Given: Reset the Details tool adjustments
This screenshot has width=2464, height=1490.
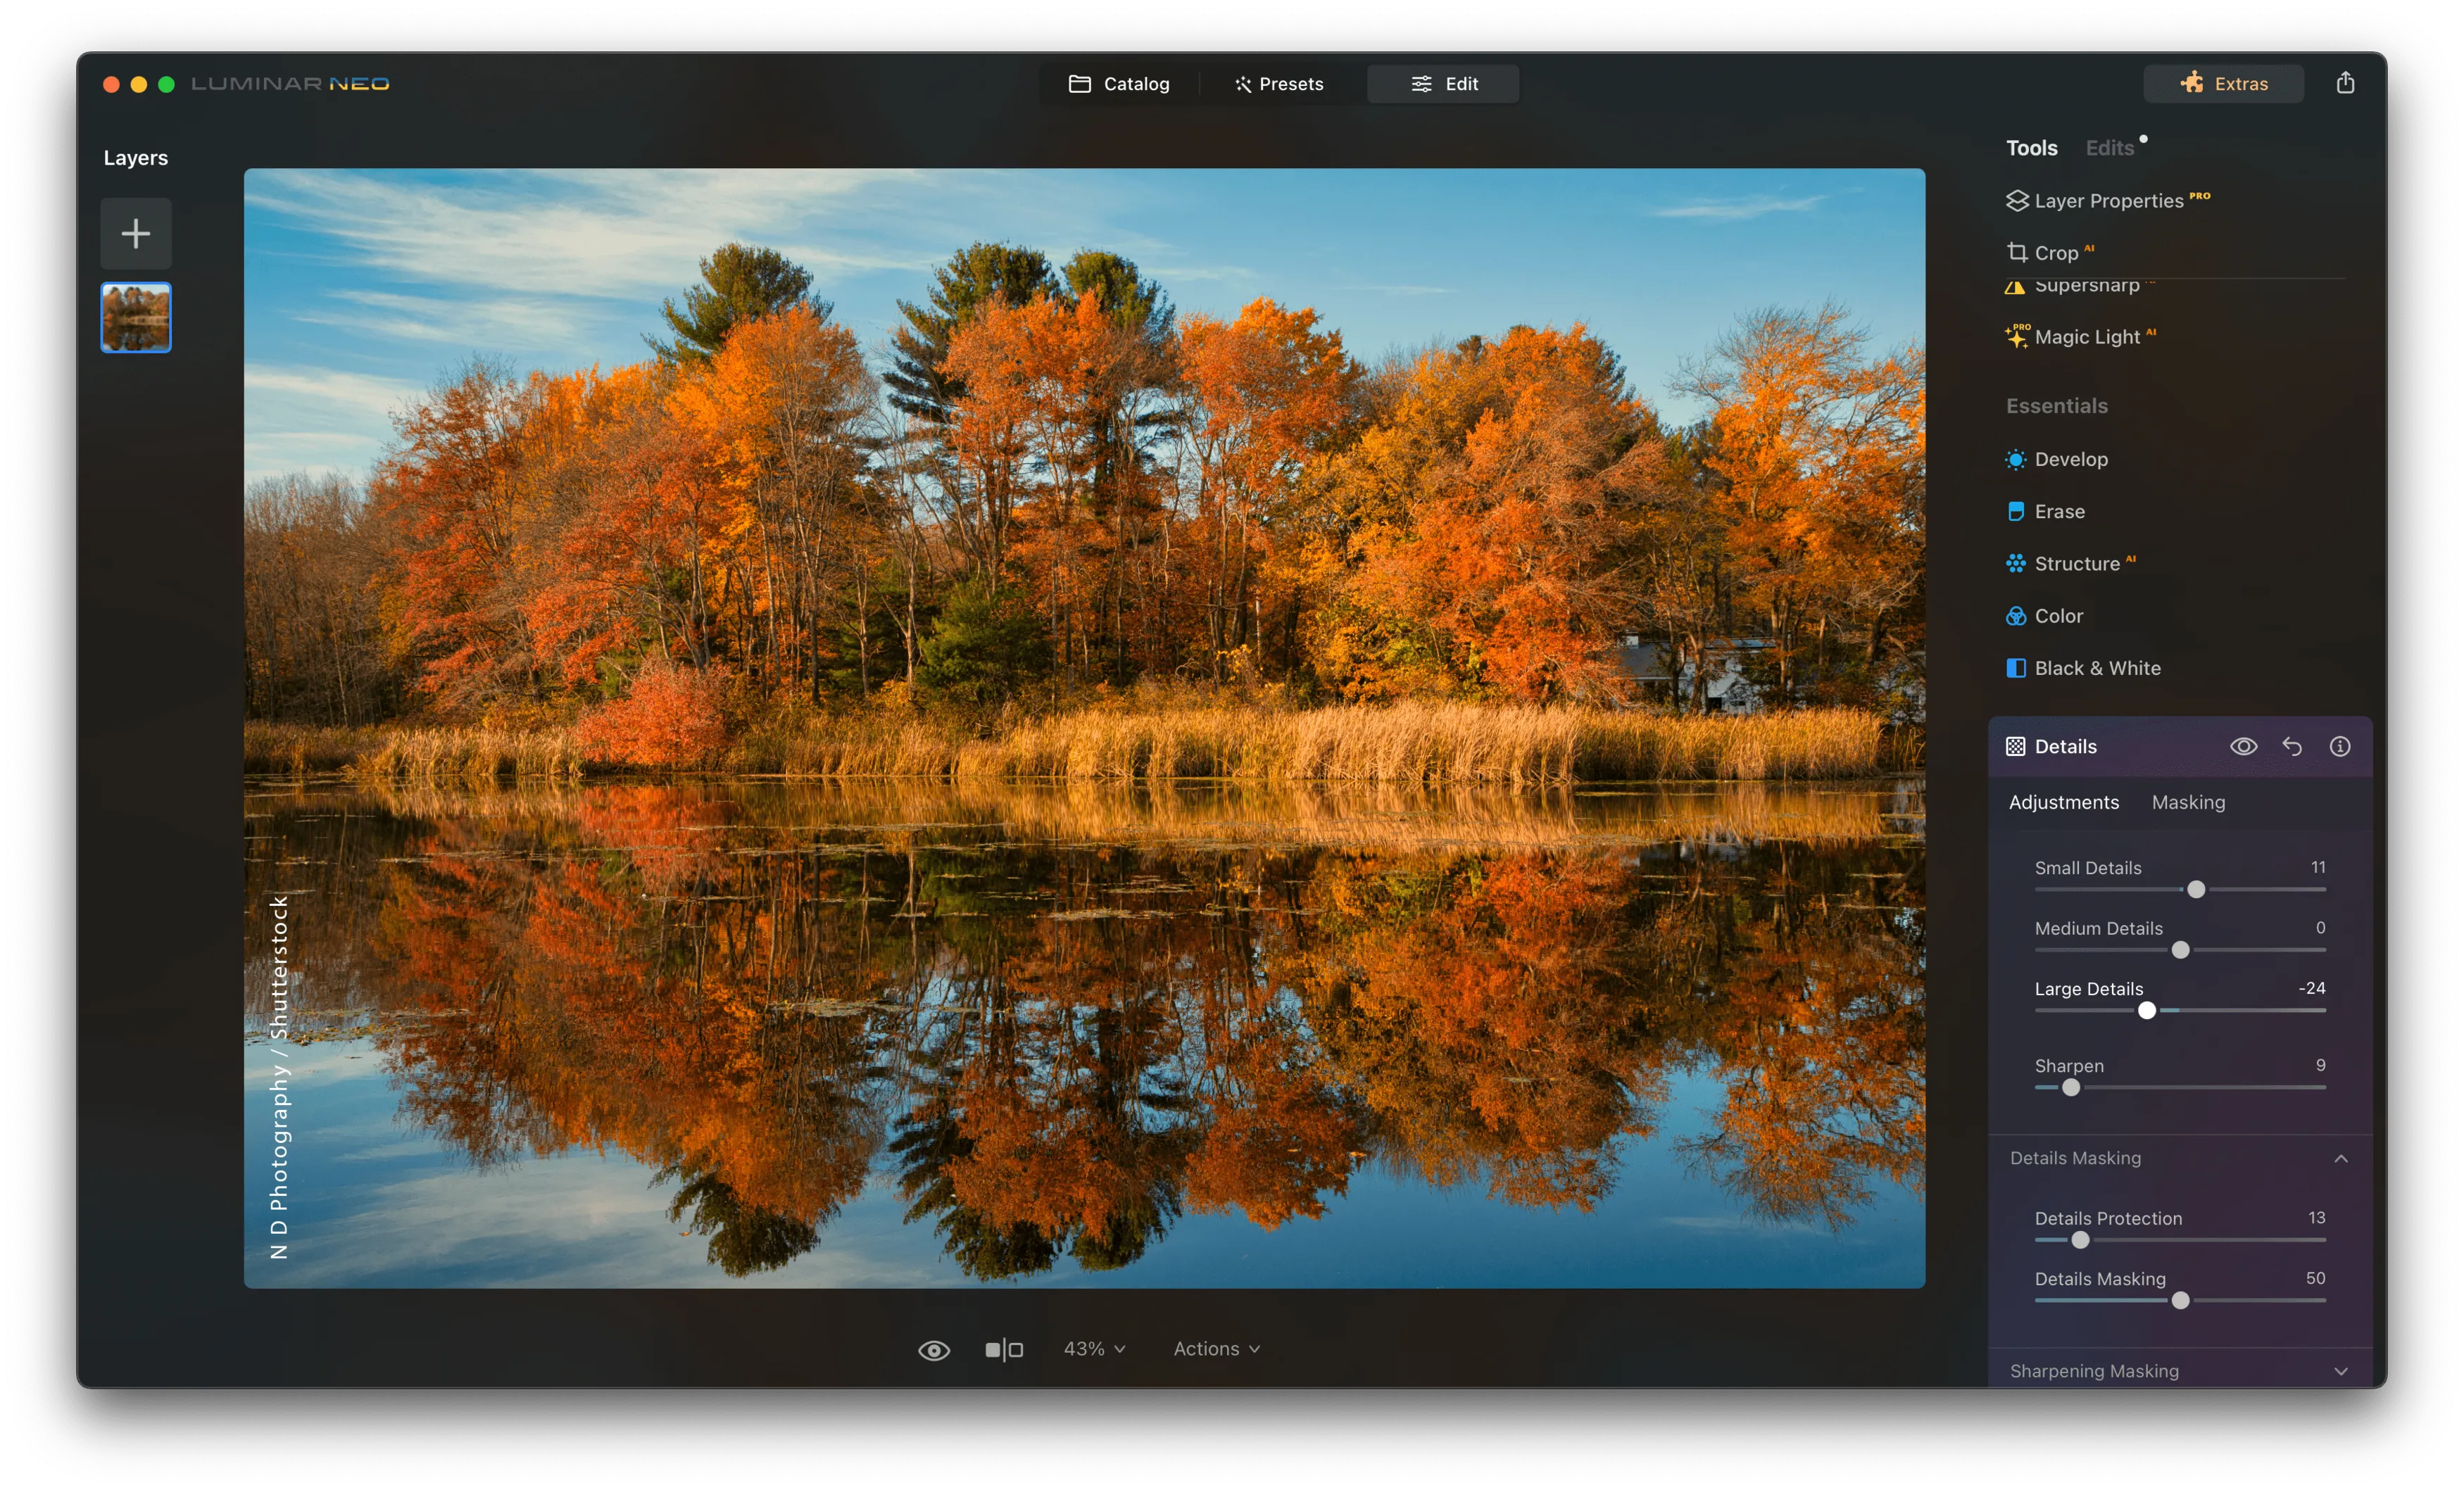Looking at the screenshot, I should pos(2291,746).
